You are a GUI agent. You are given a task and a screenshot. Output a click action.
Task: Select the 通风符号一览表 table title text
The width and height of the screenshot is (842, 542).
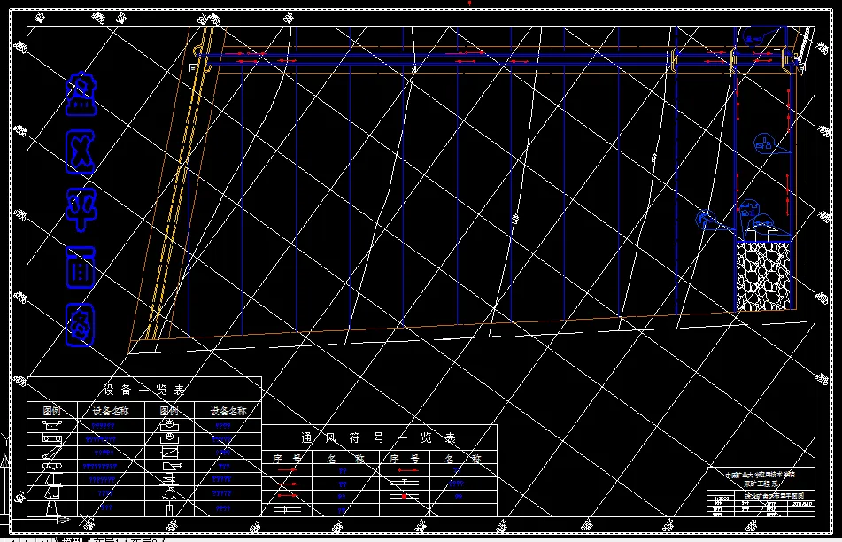click(379, 437)
